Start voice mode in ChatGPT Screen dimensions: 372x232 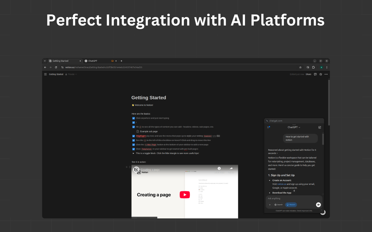[318, 205]
